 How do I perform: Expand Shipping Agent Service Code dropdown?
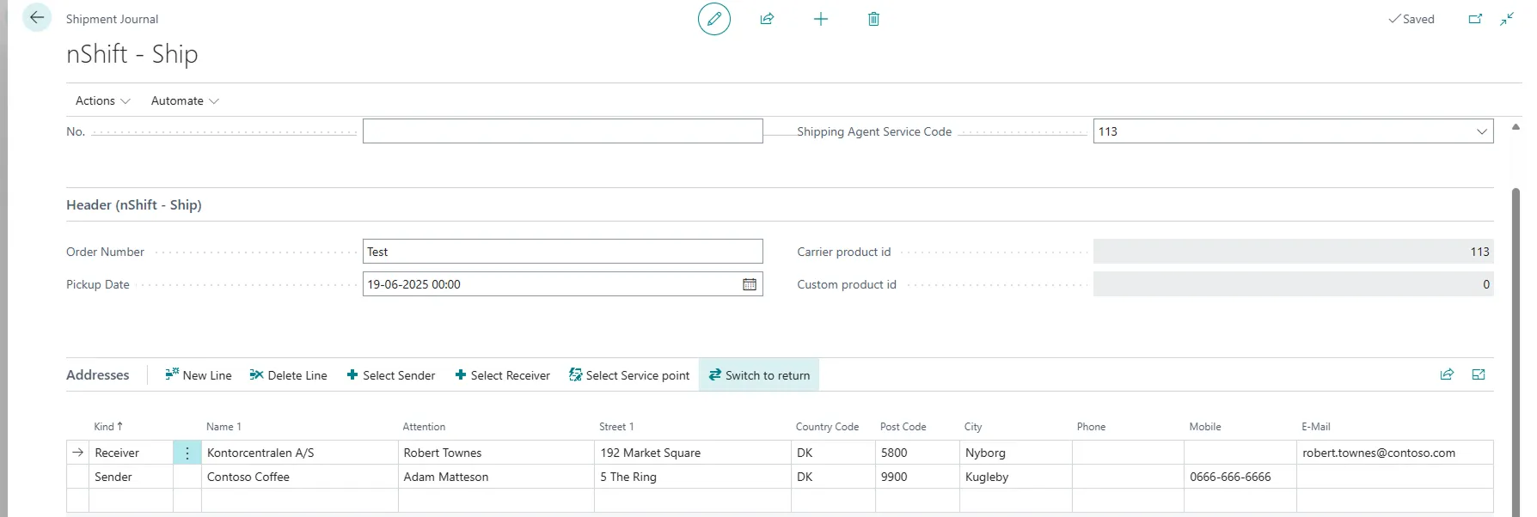1481,131
